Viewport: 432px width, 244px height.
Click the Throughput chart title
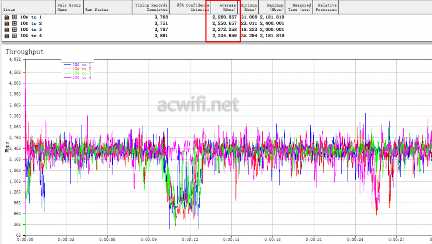point(24,52)
